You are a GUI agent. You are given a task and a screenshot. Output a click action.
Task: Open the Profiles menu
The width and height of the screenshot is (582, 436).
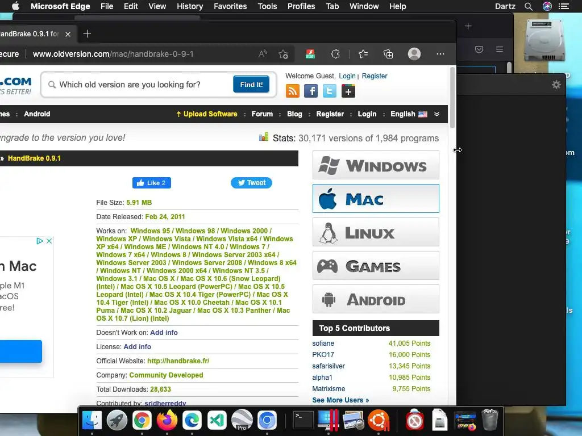coord(301,6)
